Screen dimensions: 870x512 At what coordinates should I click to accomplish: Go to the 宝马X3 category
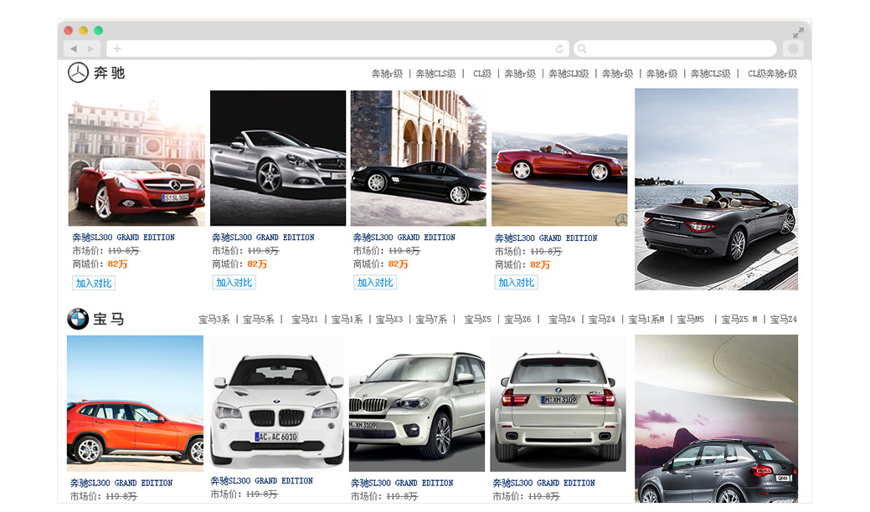click(389, 320)
